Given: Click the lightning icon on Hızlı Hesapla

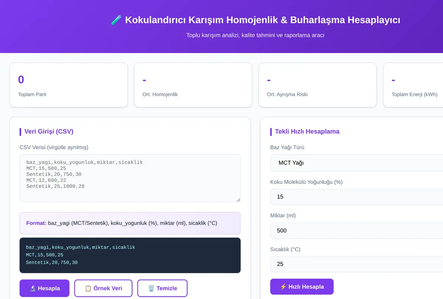Looking at the screenshot, I should tap(283, 287).
